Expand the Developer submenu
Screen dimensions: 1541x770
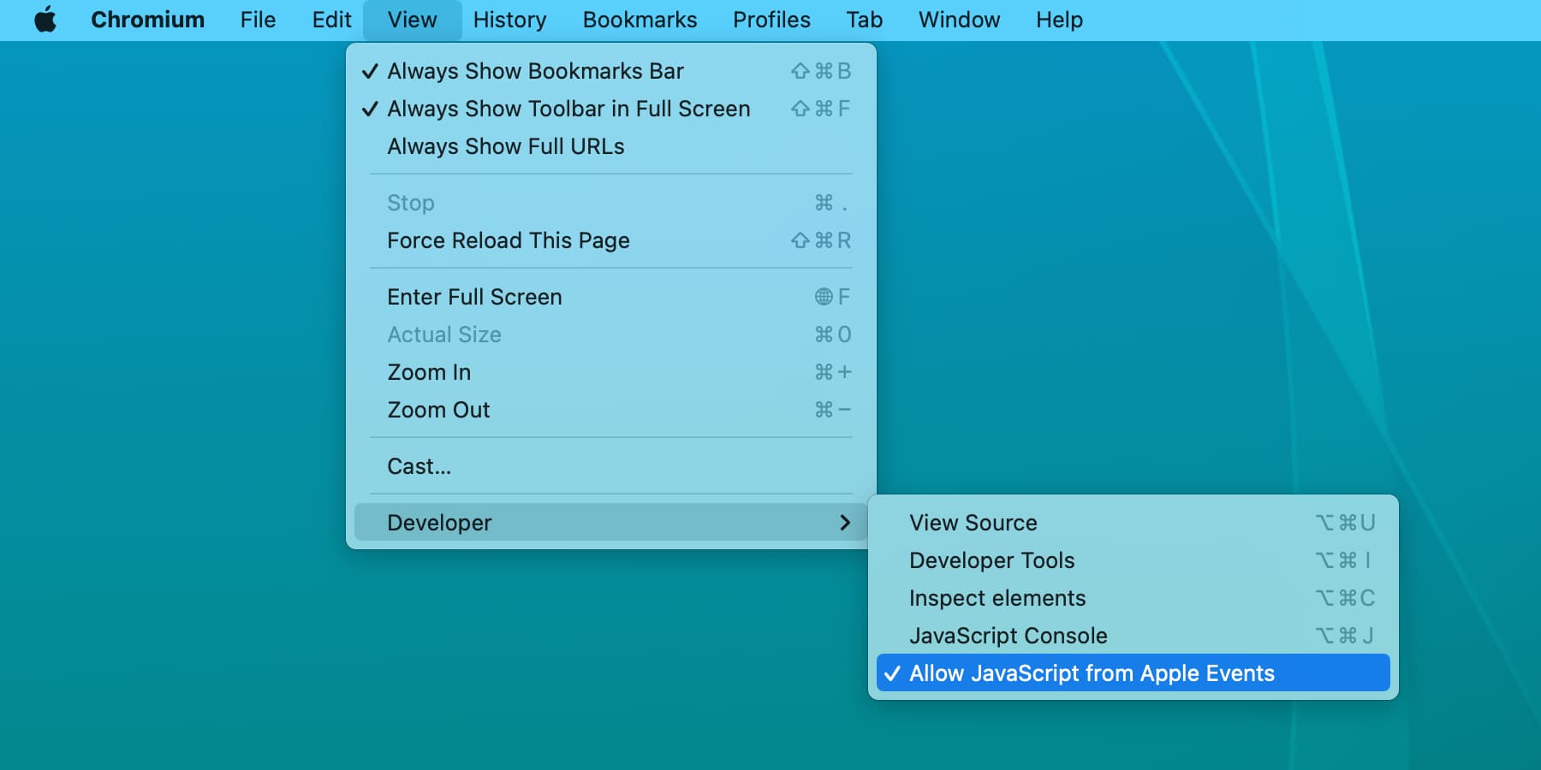click(439, 522)
